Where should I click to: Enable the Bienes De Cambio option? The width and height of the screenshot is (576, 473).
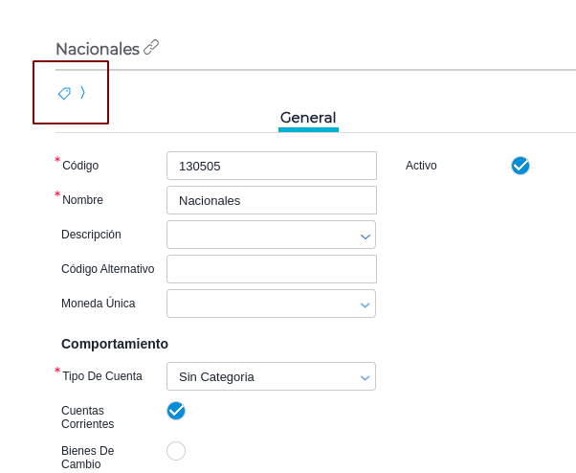coord(176,451)
